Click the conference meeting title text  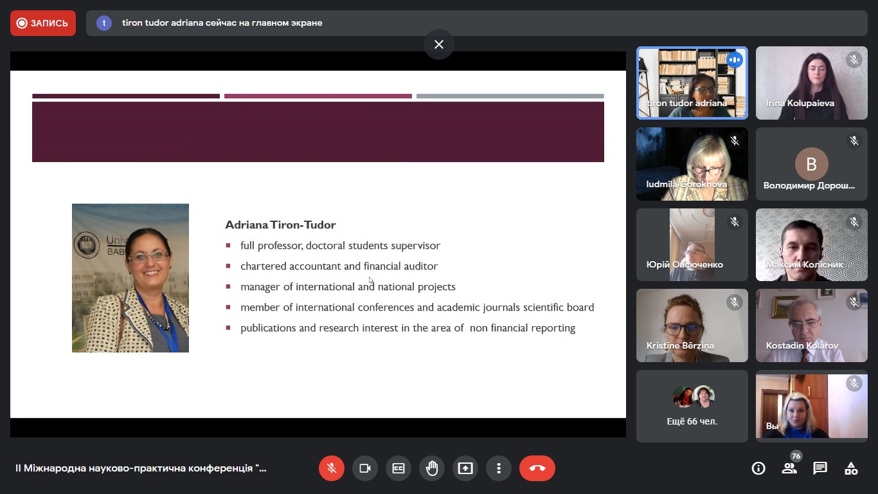(141, 468)
